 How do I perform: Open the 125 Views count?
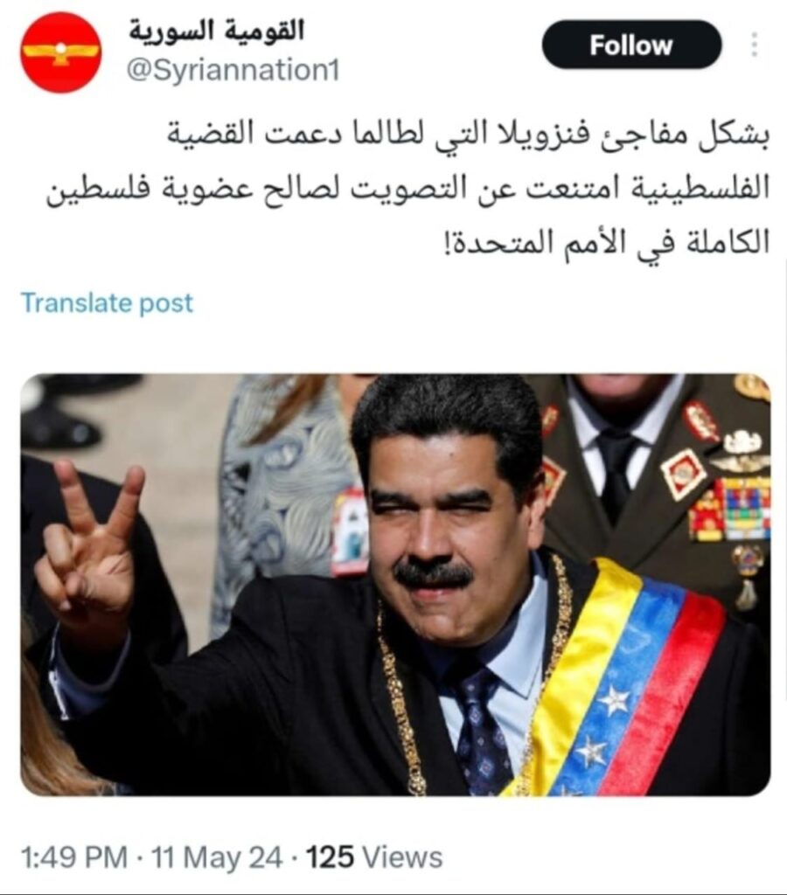point(374,857)
